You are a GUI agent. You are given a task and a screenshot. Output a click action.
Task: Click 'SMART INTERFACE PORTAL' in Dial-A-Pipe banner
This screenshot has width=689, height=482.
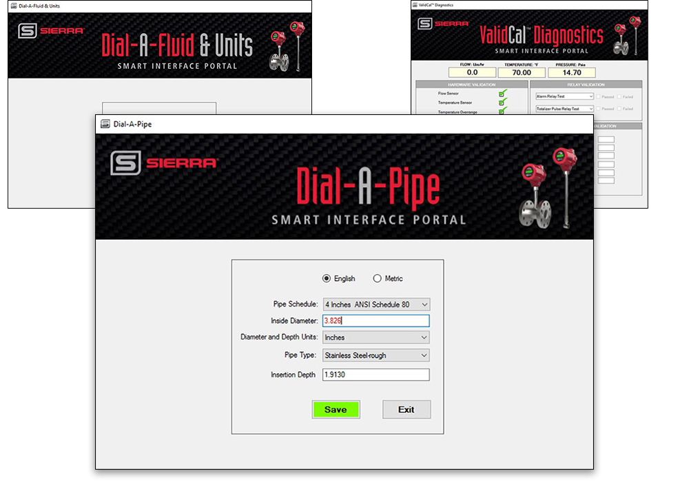369,220
